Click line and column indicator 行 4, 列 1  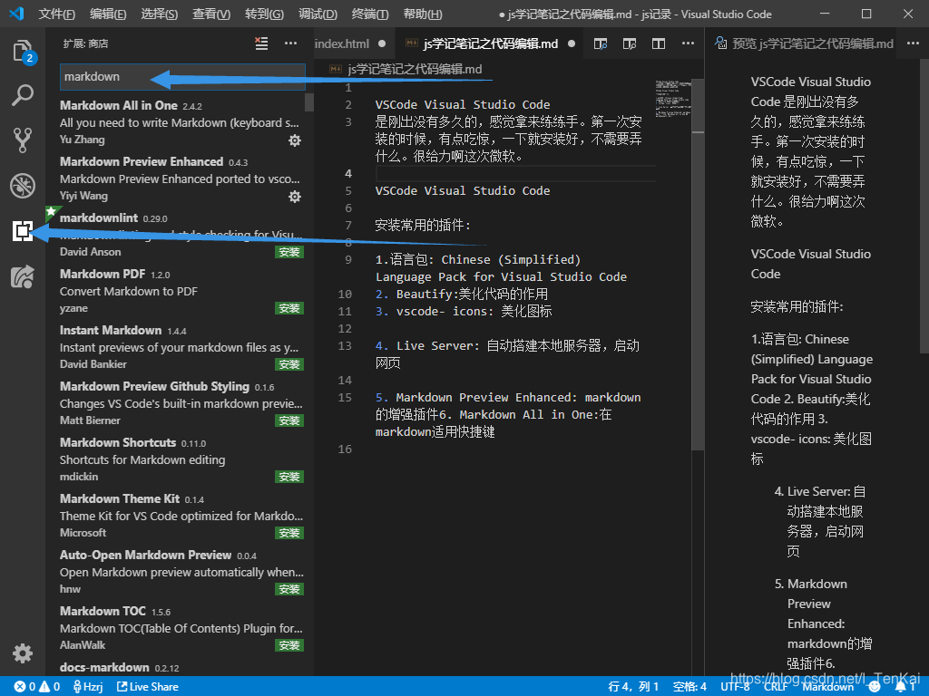[x=632, y=687]
